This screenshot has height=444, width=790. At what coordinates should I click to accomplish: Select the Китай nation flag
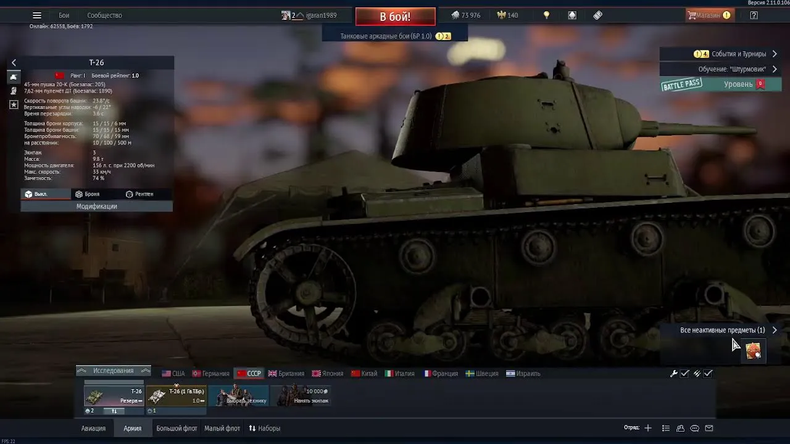[364, 374]
